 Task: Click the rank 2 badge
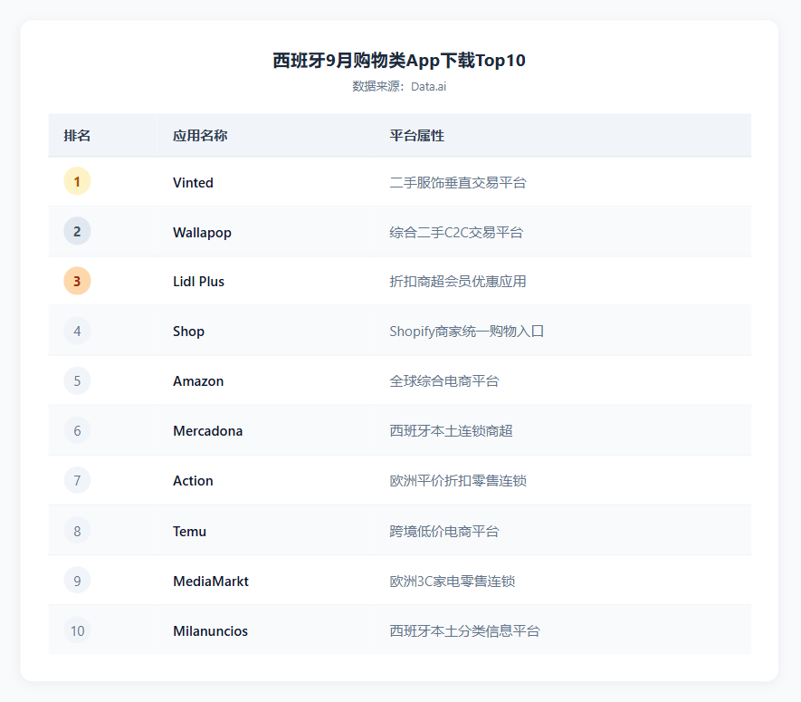click(x=77, y=231)
